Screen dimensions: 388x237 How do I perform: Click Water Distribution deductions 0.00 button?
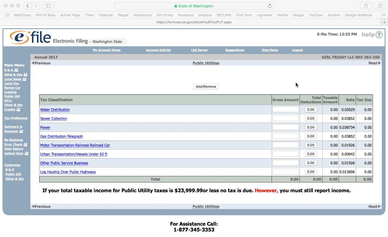click(311, 109)
